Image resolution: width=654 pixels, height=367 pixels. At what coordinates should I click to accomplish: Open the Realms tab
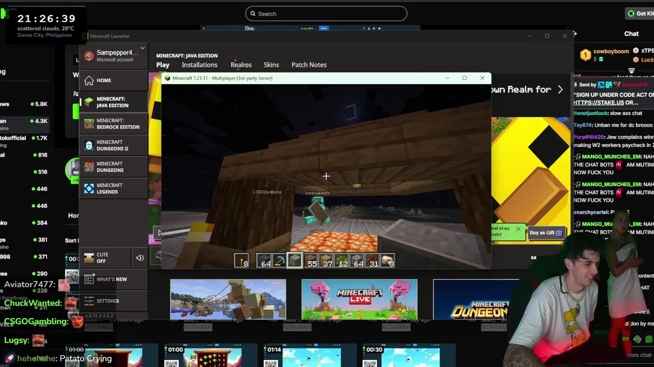[x=241, y=65]
